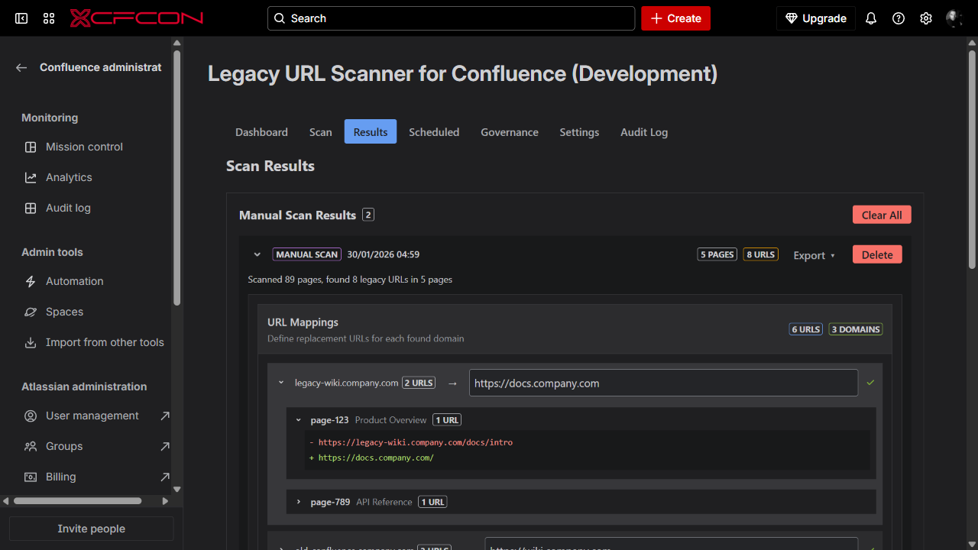
Task: Click Invite people button
Action: (92, 529)
